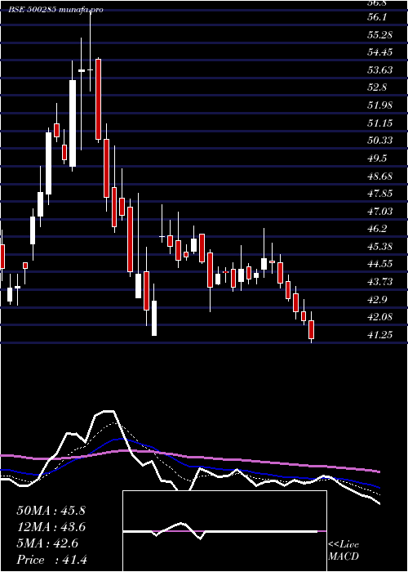Click the last red candlestick near 41.25
Viewport: 408px width, 572px height.
point(311,329)
